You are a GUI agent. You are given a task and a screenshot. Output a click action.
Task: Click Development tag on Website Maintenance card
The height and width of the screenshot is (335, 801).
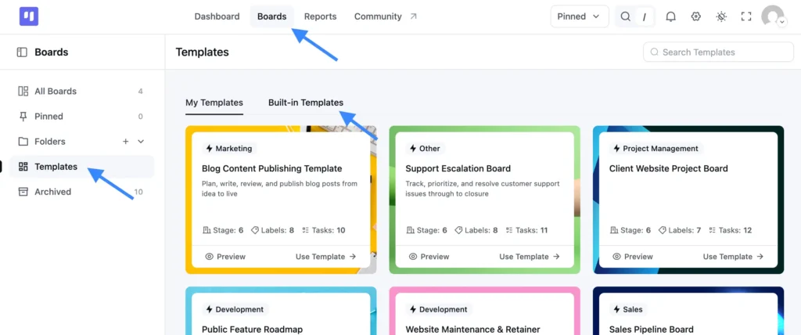tap(439, 309)
